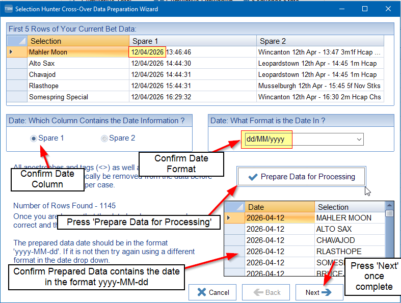Click the 12/04/2026 14:44:31 cell
This screenshot has width=401, height=303.
[193, 74]
